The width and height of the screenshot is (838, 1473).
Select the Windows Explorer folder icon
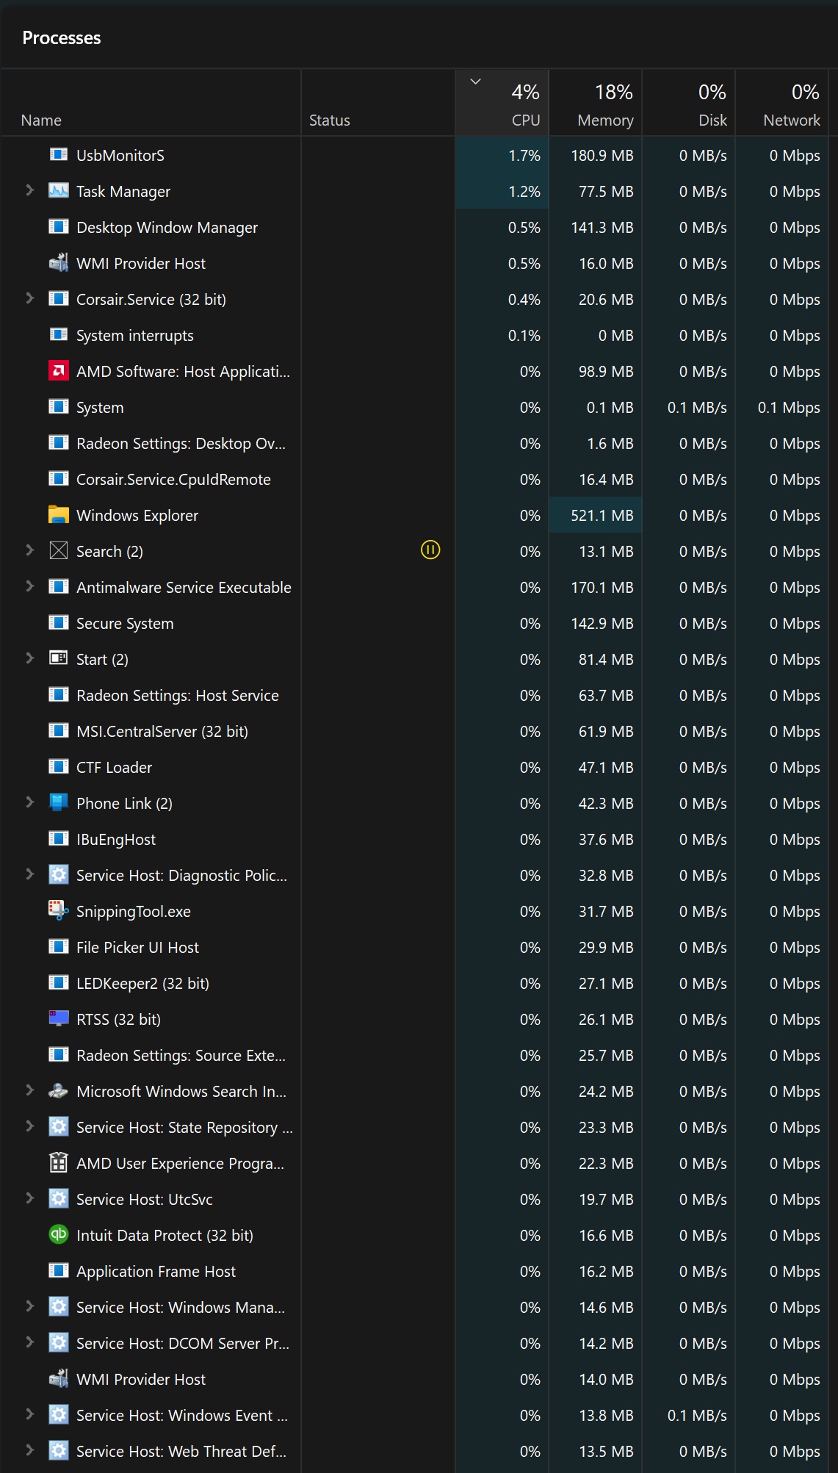tap(59, 515)
